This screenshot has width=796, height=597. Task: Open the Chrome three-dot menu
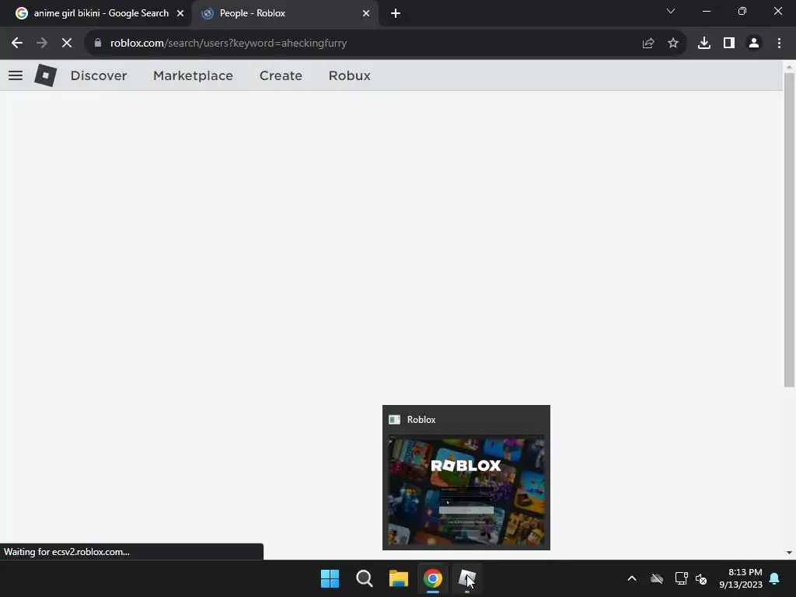[x=779, y=44]
